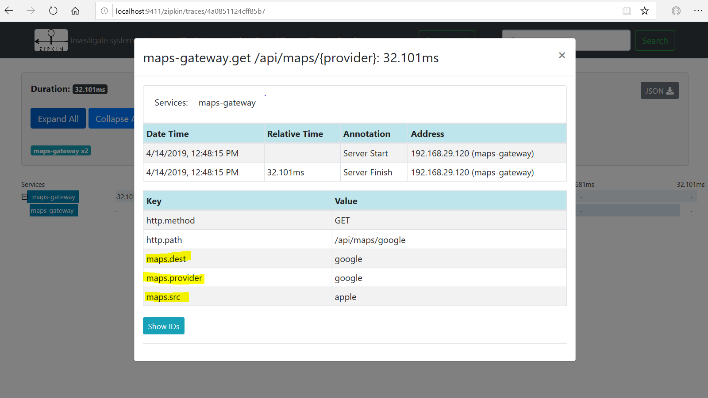Open browser settings ellipsis menu
Viewport: 708px width, 398px height.
pos(698,11)
